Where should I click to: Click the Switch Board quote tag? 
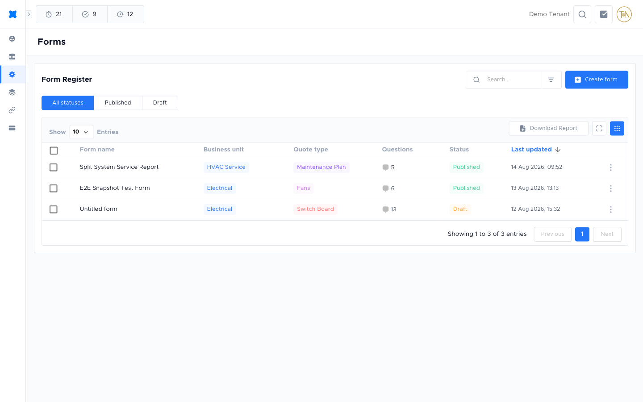(315, 209)
